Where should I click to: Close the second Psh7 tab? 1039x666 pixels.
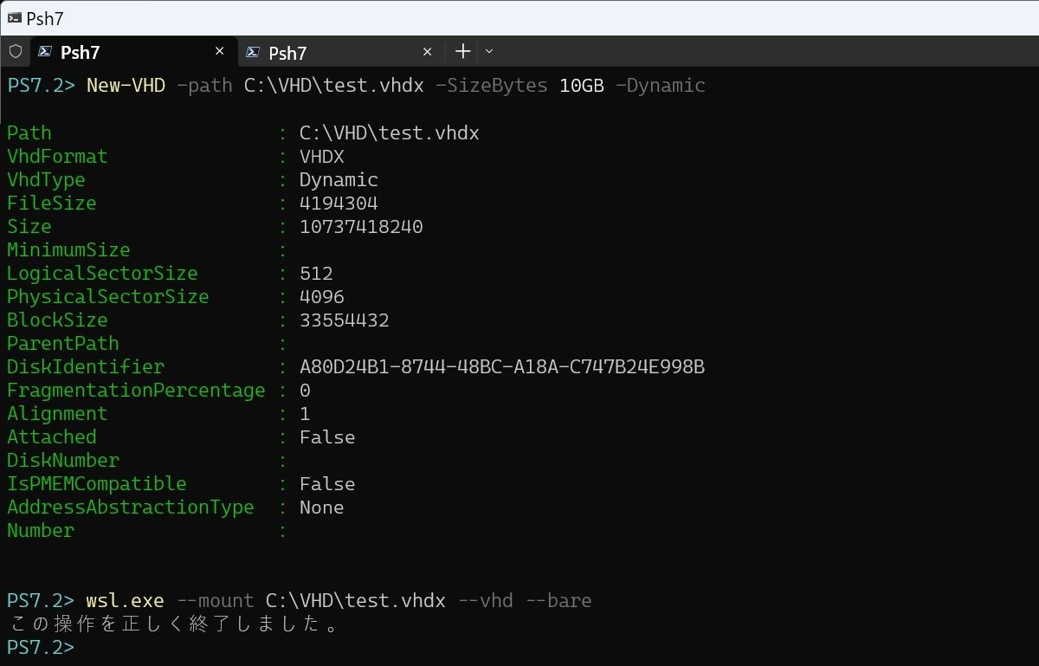[x=427, y=52]
